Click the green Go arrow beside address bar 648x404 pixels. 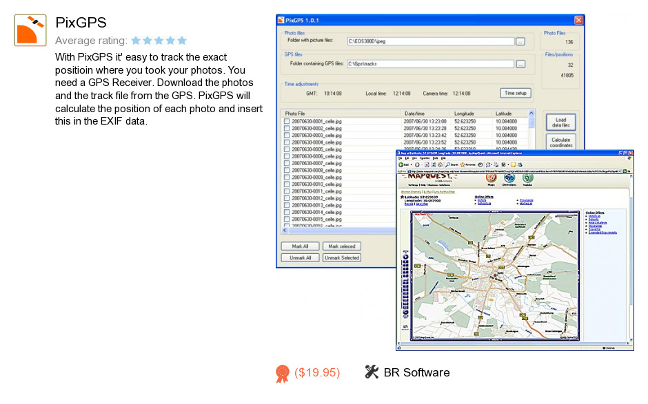625,171
